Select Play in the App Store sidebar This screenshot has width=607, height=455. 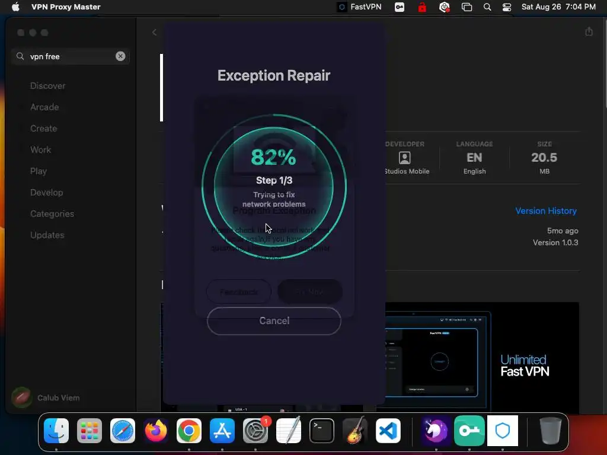pyautogui.click(x=39, y=171)
